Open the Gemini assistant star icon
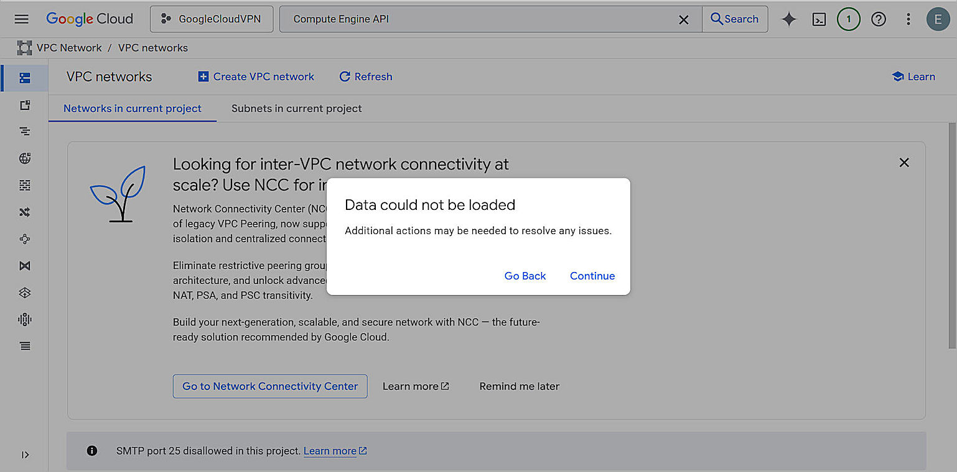The image size is (957, 472). point(789,19)
